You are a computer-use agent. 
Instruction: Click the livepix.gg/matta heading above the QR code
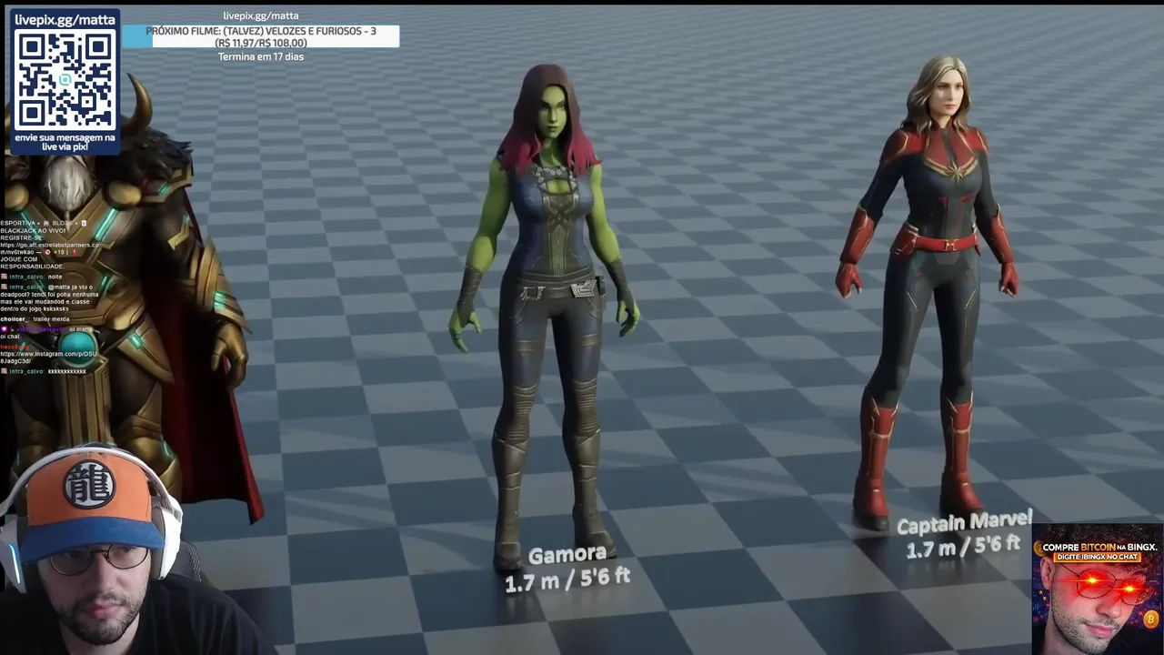pos(65,19)
